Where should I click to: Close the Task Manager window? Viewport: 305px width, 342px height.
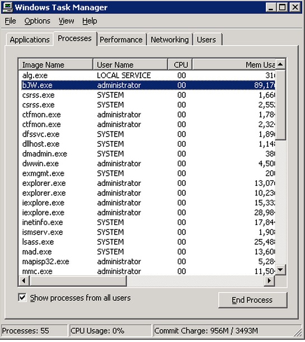pos(295,8)
